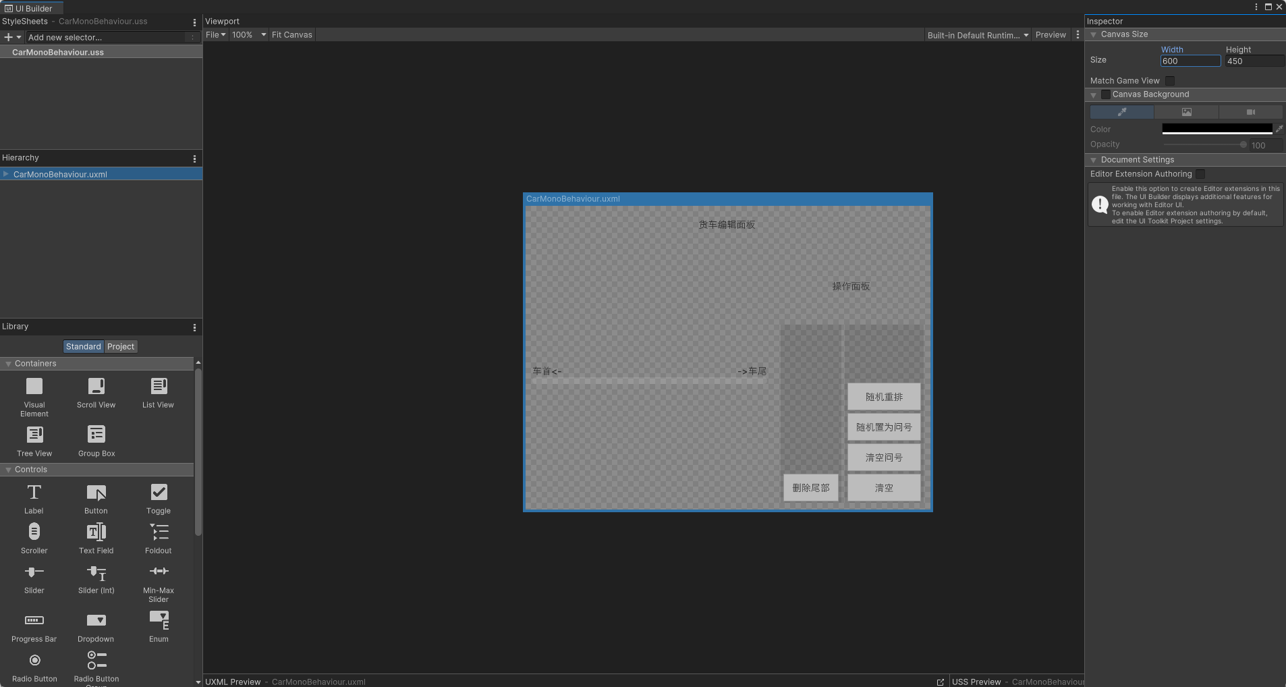Enable Editor Extension Authoring checkbox
Screen dimensions: 1286x687
[x=1200, y=174]
